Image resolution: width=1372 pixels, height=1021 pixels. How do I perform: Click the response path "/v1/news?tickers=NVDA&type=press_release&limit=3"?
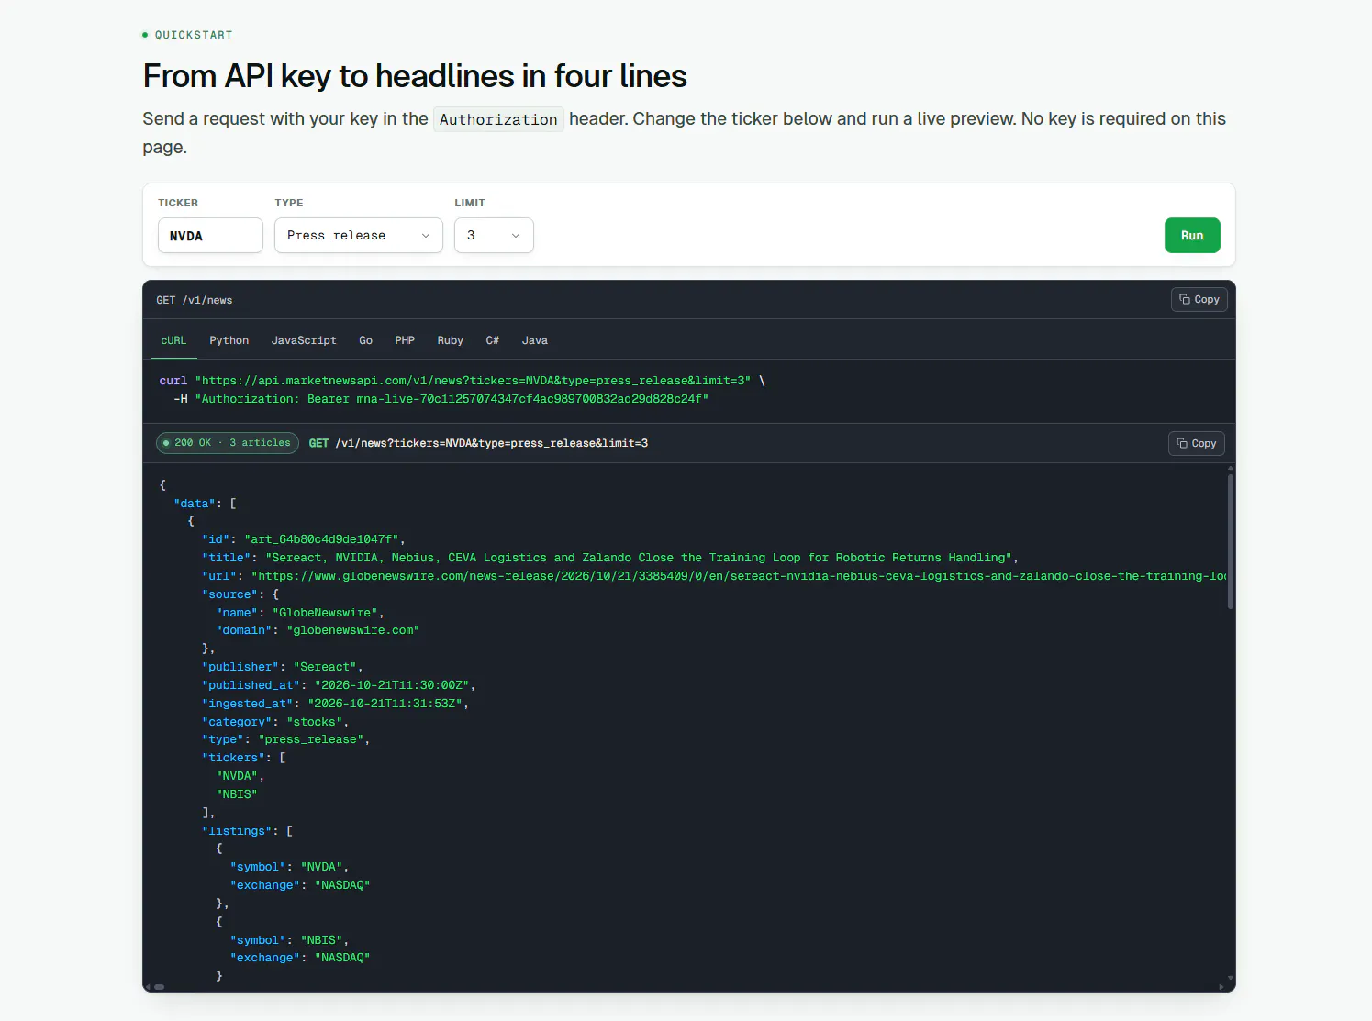pyautogui.click(x=492, y=443)
